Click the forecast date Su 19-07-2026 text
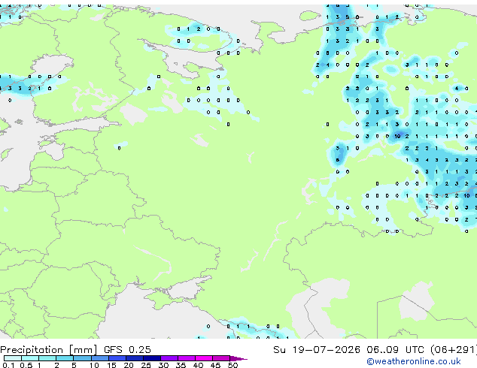This screenshot has height=368, width=477. click(317, 349)
